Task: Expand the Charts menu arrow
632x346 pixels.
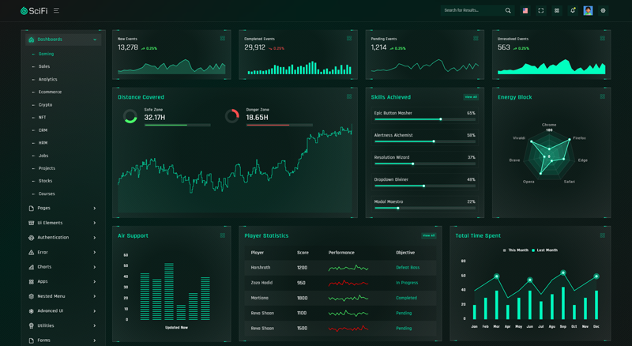Action: pos(95,267)
